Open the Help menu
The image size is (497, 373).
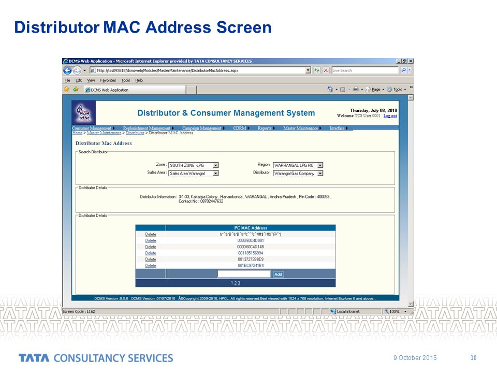(x=139, y=80)
